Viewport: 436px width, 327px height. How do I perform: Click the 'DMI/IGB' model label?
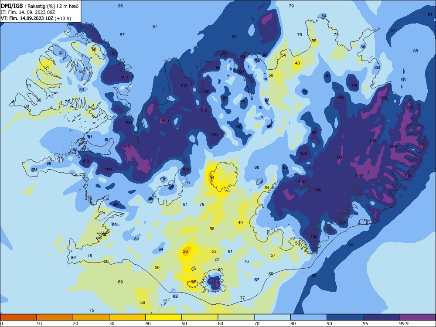12,6
